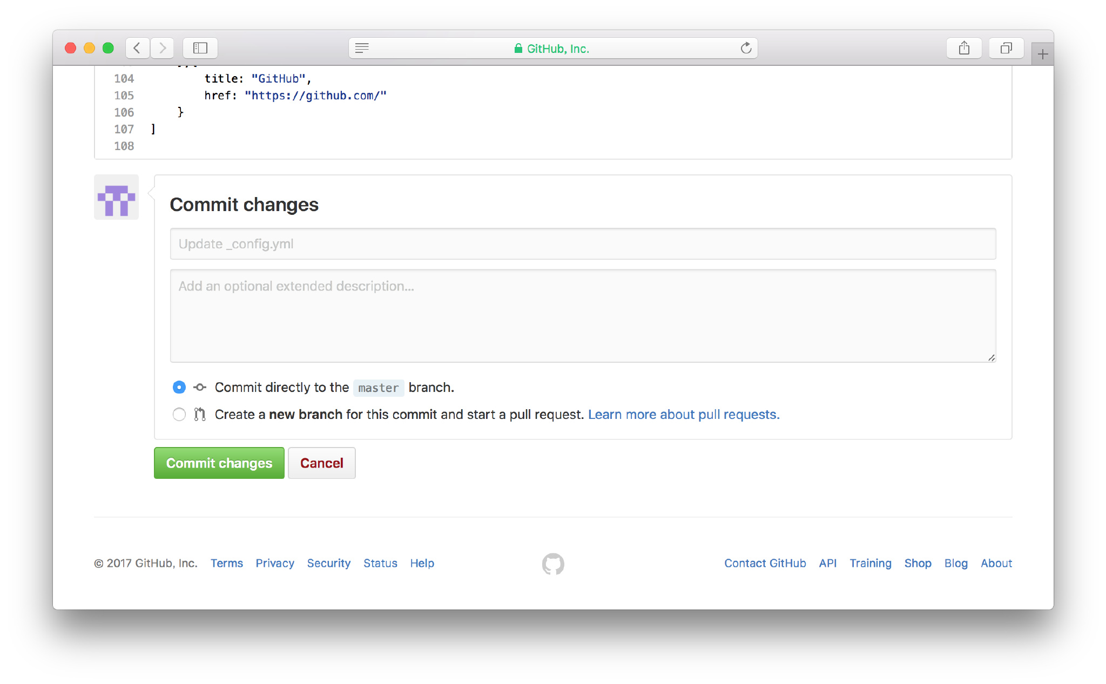
Task: Open the Share sheet icon
Action: pyautogui.click(x=964, y=48)
